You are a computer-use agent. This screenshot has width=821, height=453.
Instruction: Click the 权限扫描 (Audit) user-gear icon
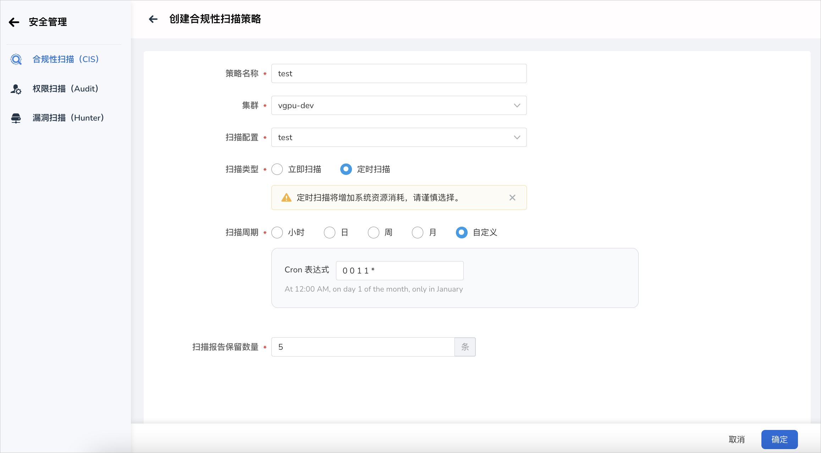(16, 89)
